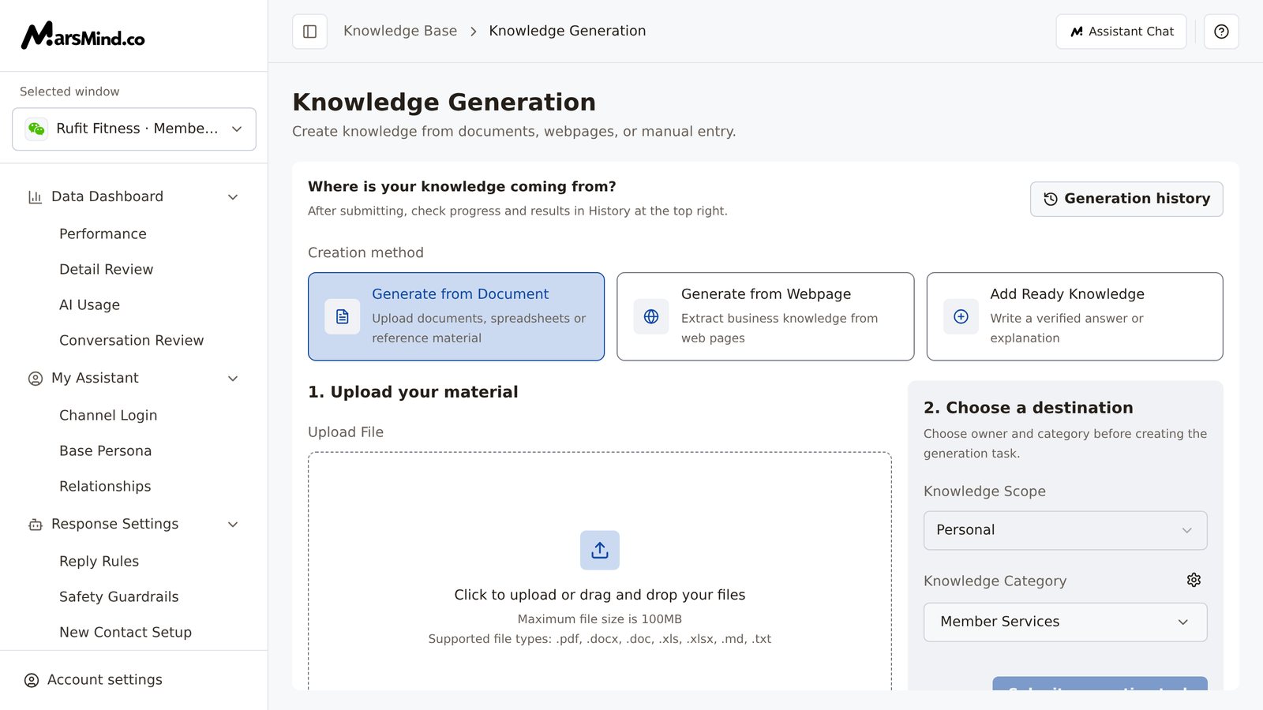Click the MarsMind.co logo
The height and width of the screenshot is (710, 1263).
[x=83, y=35]
